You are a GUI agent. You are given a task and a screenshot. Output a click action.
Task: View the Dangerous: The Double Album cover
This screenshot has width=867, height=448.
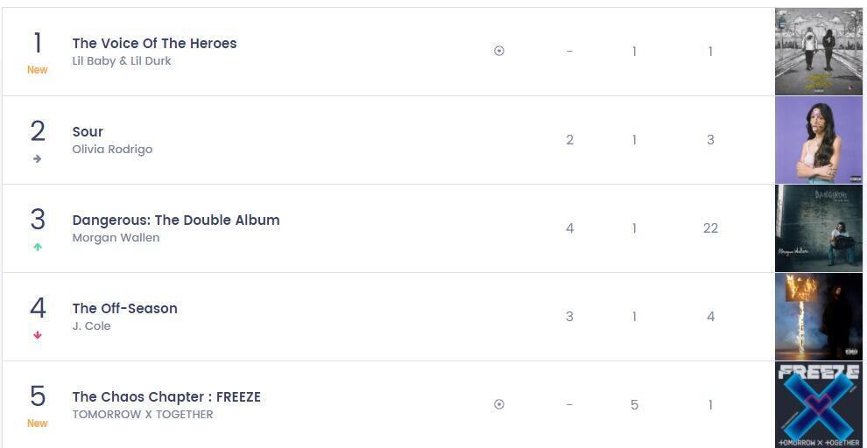tap(818, 228)
